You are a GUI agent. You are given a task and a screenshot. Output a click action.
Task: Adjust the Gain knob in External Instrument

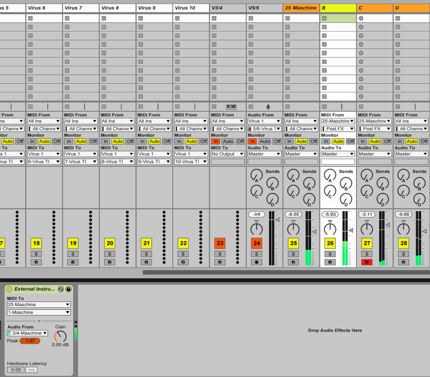[61, 336]
